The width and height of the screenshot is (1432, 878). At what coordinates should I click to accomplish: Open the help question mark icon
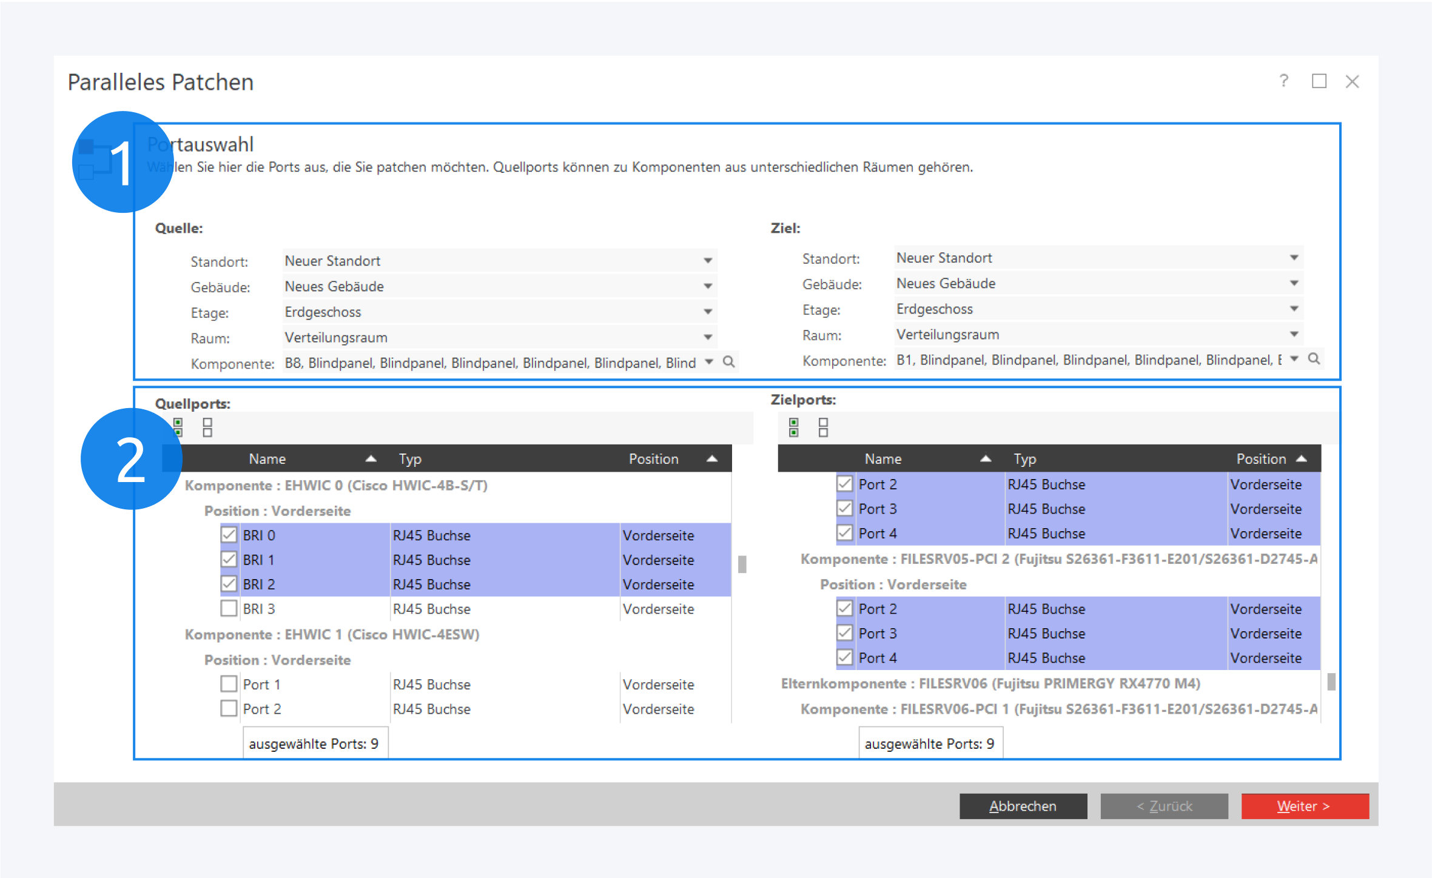click(1283, 81)
